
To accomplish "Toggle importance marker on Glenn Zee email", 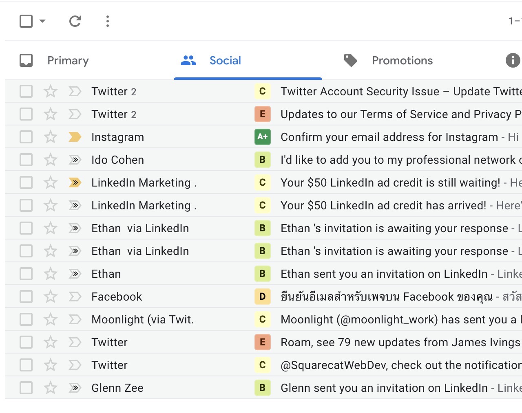I will click(x=75, y=388).
